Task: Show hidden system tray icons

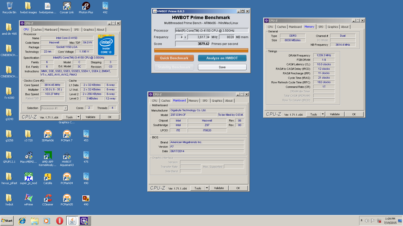Action: 361,220
